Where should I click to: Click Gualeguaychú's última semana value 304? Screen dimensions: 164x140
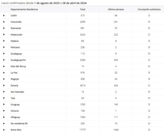[116, 60]
